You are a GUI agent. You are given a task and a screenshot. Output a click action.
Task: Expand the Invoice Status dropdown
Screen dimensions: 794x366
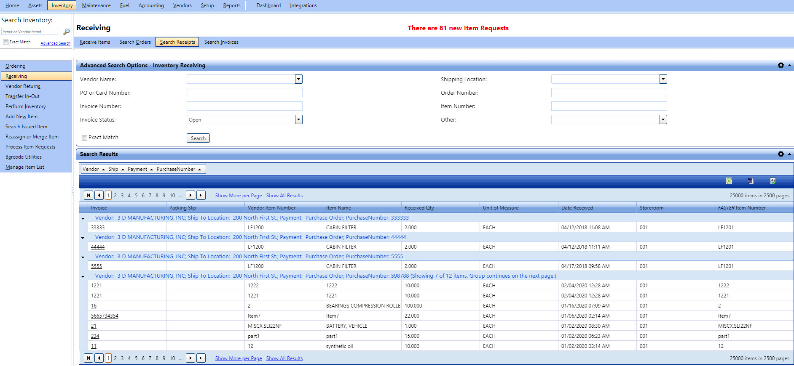(x=298, y=119)
